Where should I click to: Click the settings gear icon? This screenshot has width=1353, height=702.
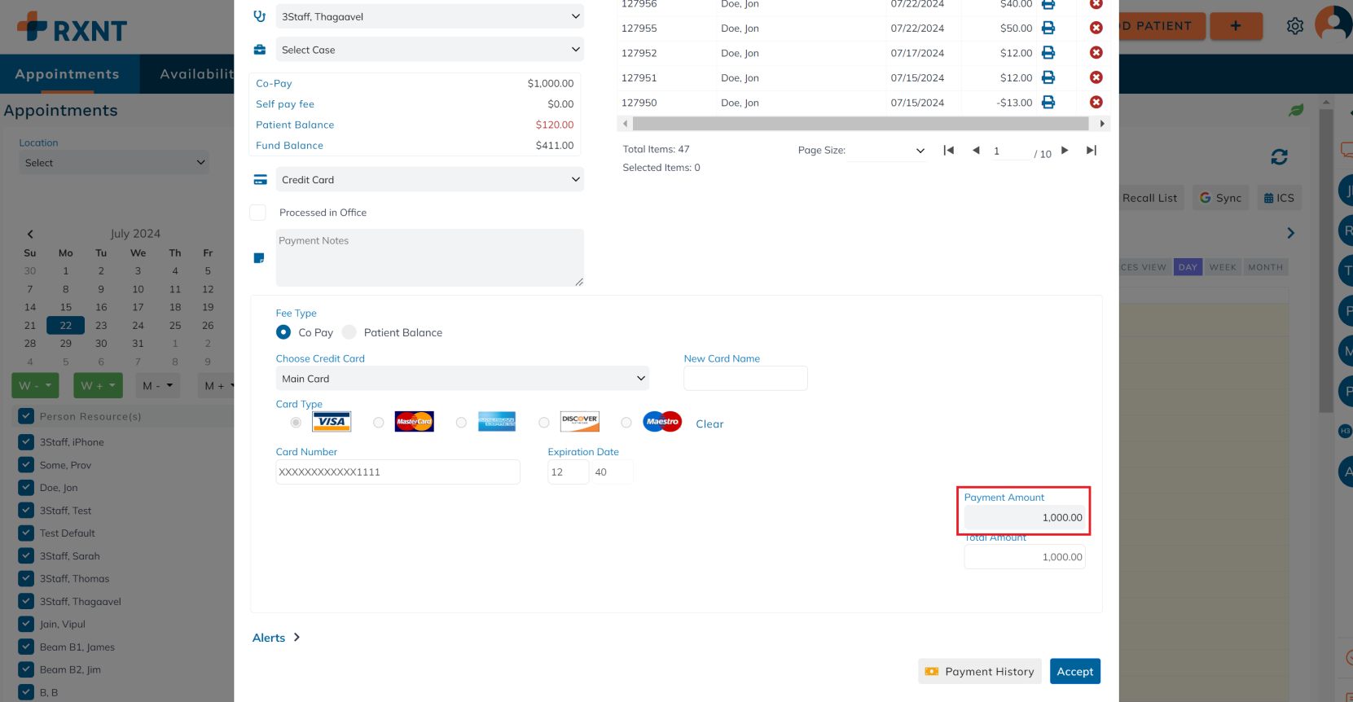(x=1294, y=26)
